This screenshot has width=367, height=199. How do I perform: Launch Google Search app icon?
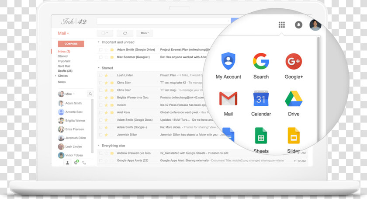click(261, 61)
